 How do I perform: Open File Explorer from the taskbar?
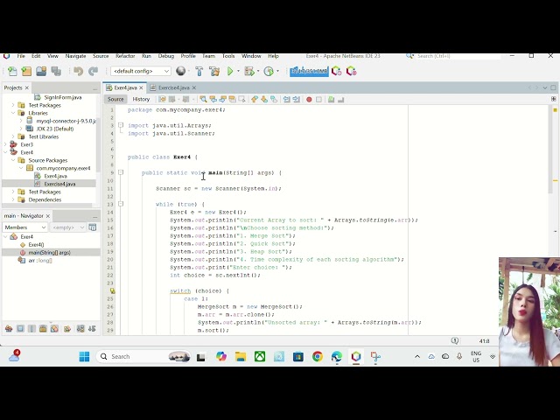tap(241, 356)
